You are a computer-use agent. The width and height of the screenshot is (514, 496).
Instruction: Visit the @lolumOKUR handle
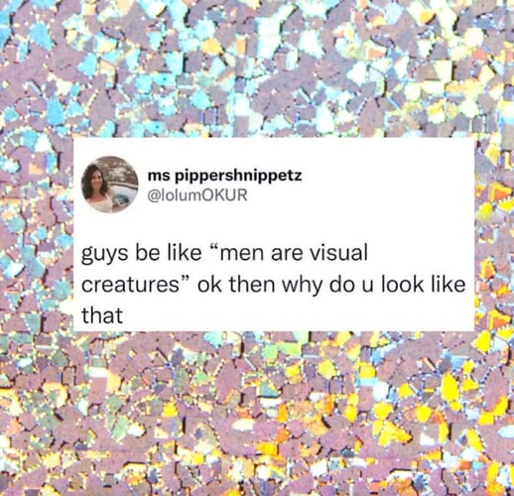pos(197,195)
